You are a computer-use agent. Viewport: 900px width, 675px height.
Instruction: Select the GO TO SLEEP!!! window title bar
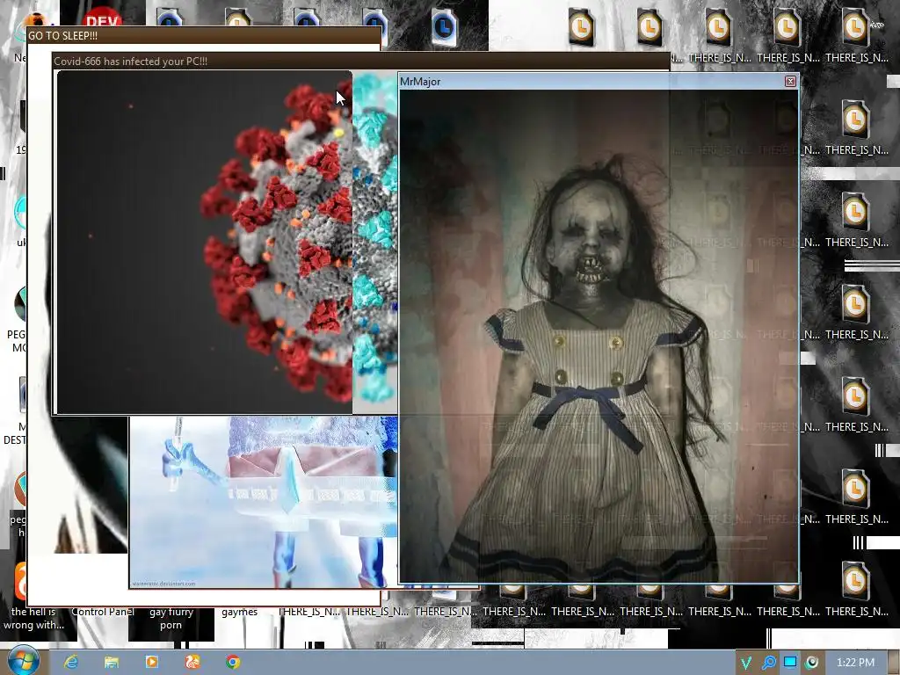204,35
